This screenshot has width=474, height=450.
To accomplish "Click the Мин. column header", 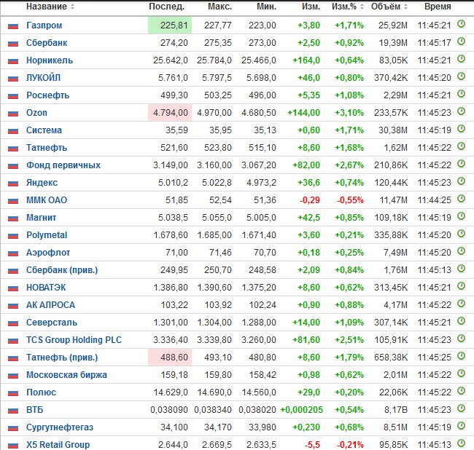I will [x=267, y=7].
